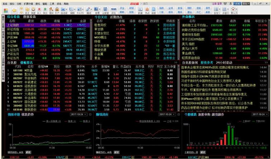Open the 委托 dropdown in title bar
This screenshot has width=271, height=159.
coord(246,4)
